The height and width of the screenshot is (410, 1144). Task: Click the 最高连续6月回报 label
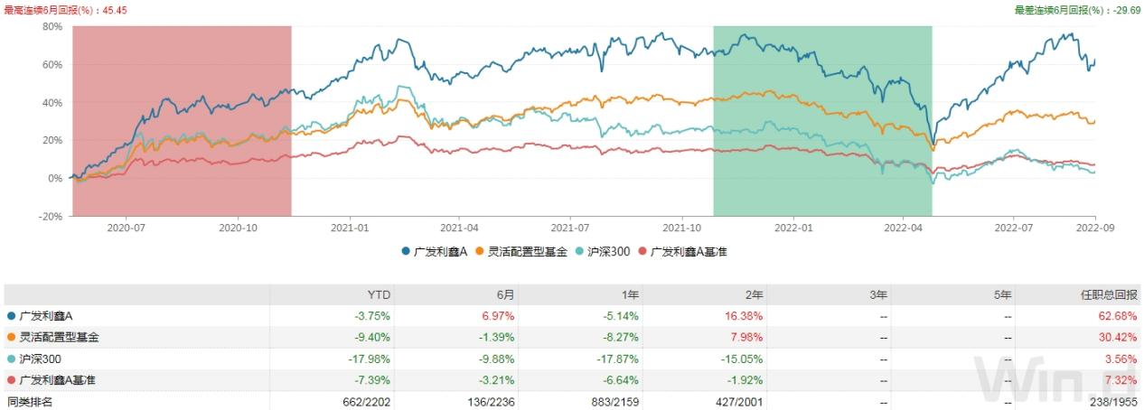tap(50, 11)
